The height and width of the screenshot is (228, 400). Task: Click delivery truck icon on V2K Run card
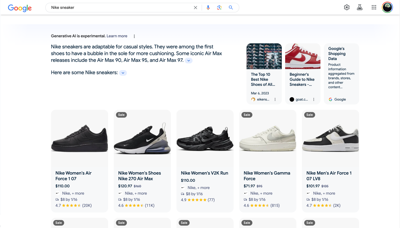(x=183, y=194)
